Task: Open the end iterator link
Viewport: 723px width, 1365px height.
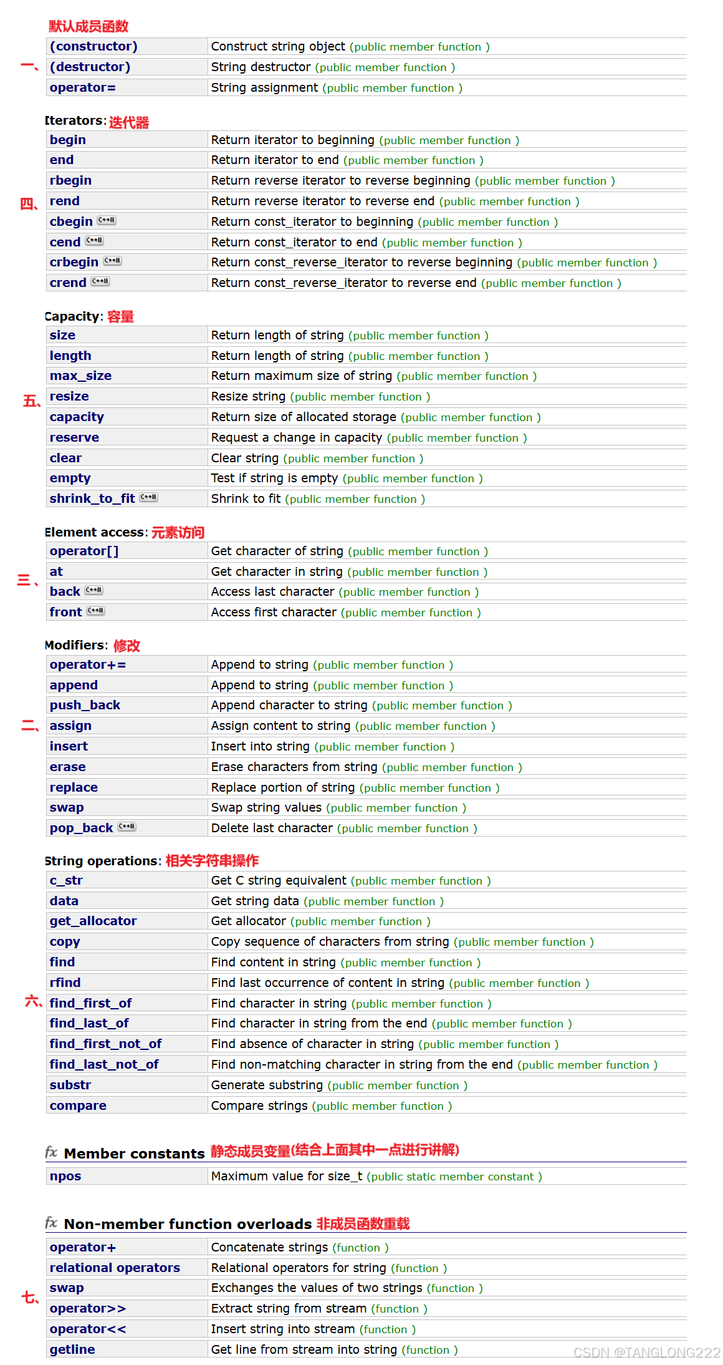Action: pos(62,160)
